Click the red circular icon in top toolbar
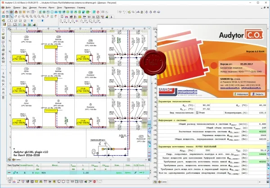Screen dimensions: 270x188 98,12
